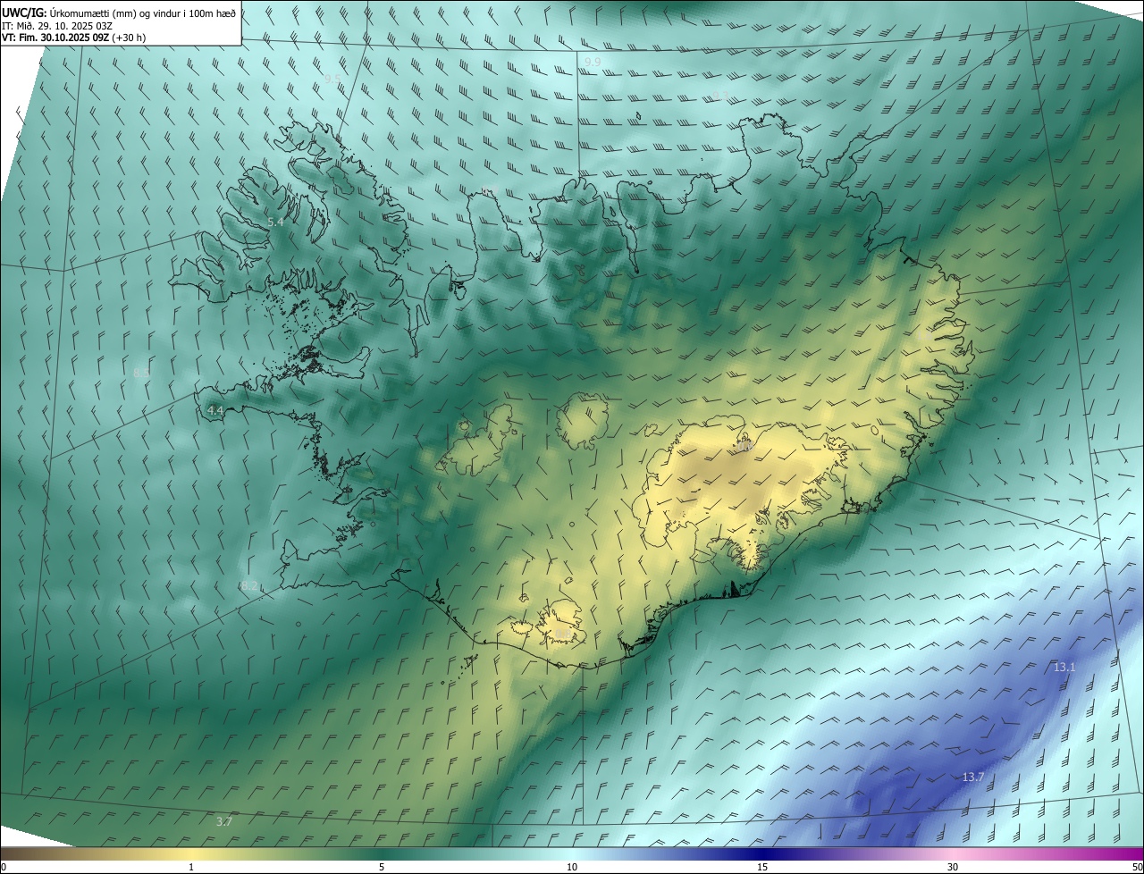The height and width of the screenshot is (874, 1144).
Task: Select the initial time line 'IT: Mið. 29. 10. 2025 03Z'
Action: 56,25
